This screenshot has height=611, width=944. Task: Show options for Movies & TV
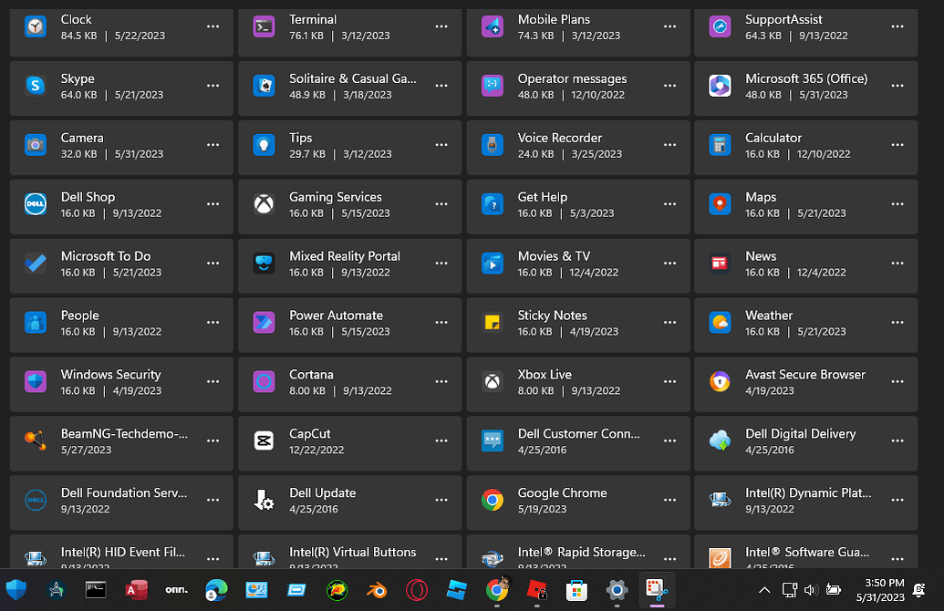tap(669, 263)
